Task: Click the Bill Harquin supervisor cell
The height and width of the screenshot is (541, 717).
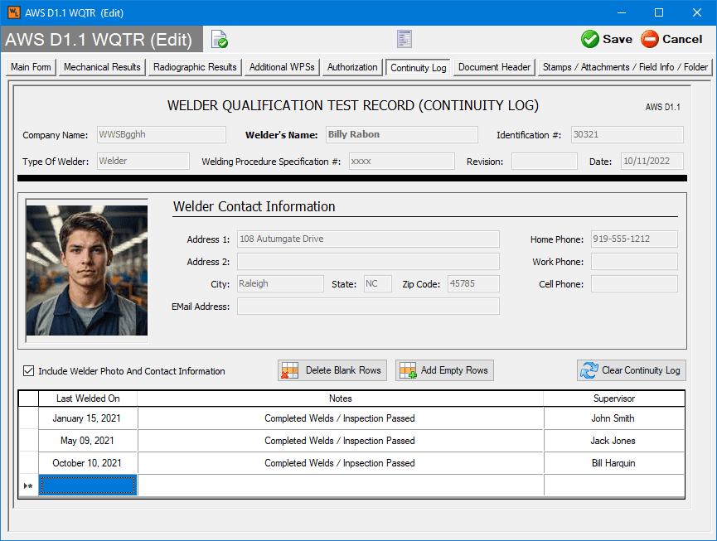Action: (x=614, y=463)
